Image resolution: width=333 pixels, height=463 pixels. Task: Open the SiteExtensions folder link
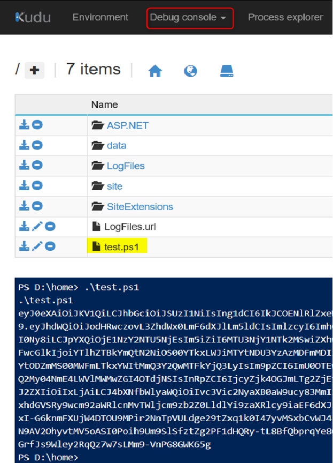click(x=140, y=207)
